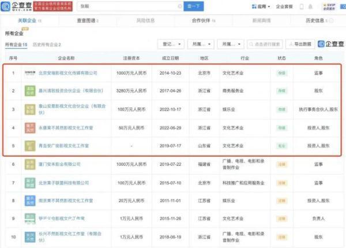This screenshot has height=248, width=346.
Task: Click the Qichacha logo in the header
Action: coord(16,6)
